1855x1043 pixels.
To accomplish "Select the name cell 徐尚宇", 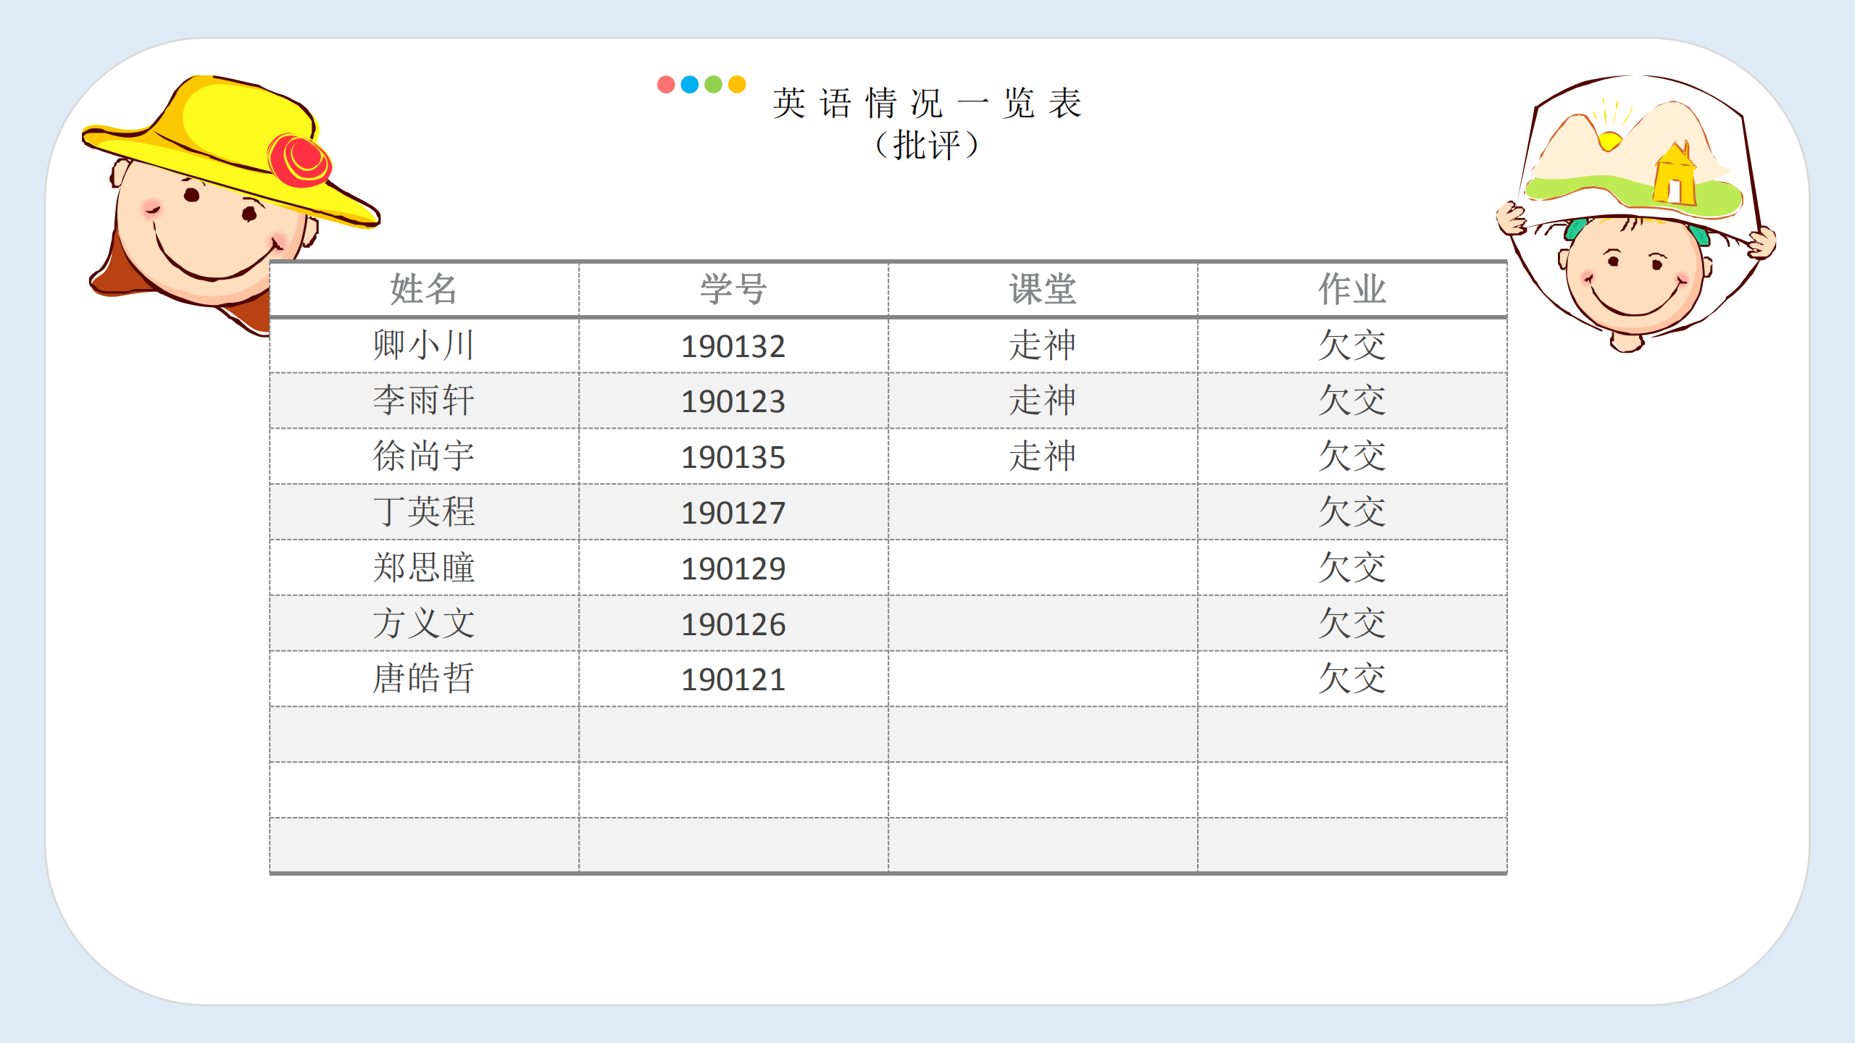I will pyautogui.click(x=424, y=456).
